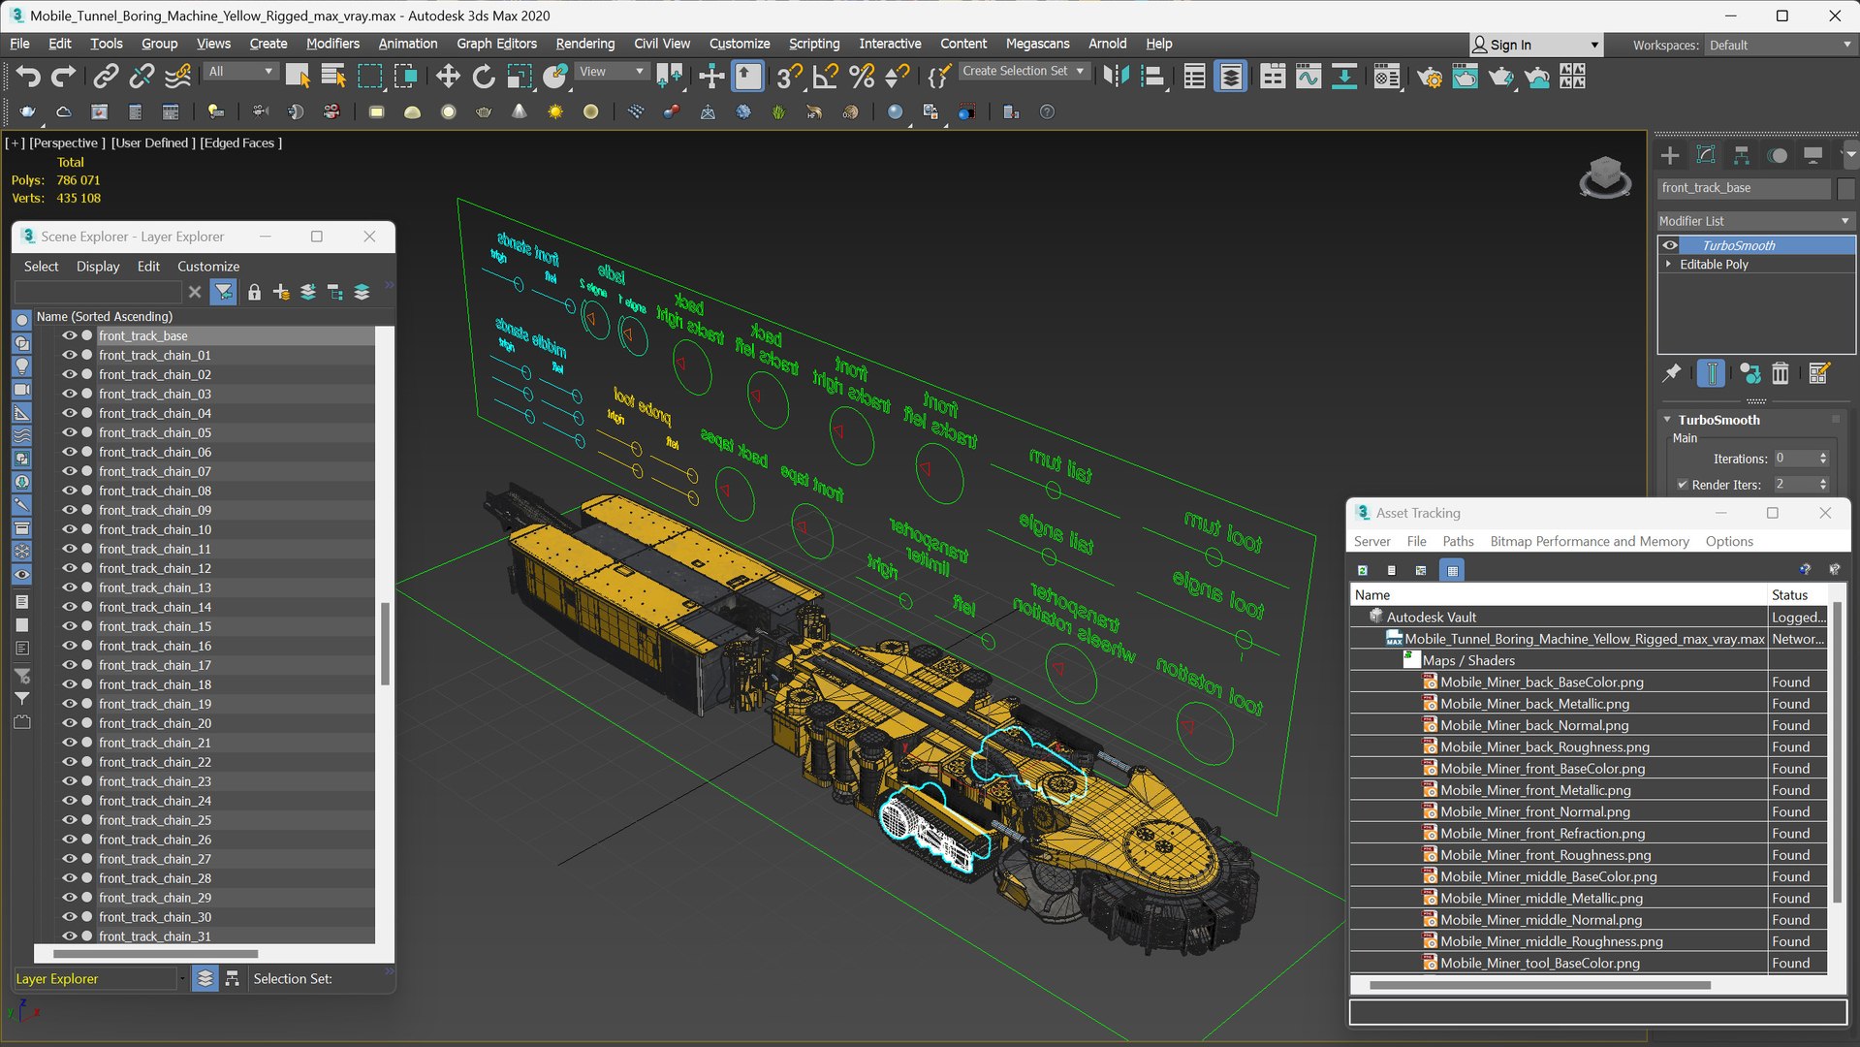The width and height of the screenshot is (1860, 1047).
Task: Toggle visibility eye of front_track_base
Action: [x=70, y=335]
